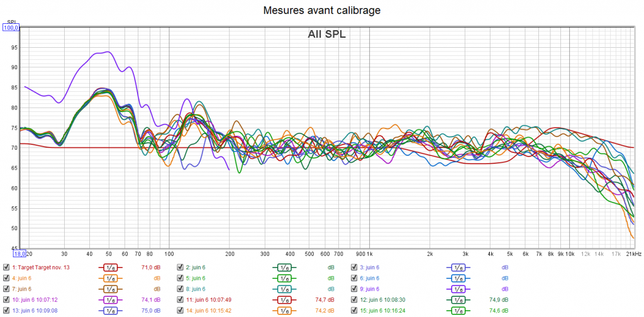
Task: Click the brown 1/6 icon for trace 7
Action: 111,289
